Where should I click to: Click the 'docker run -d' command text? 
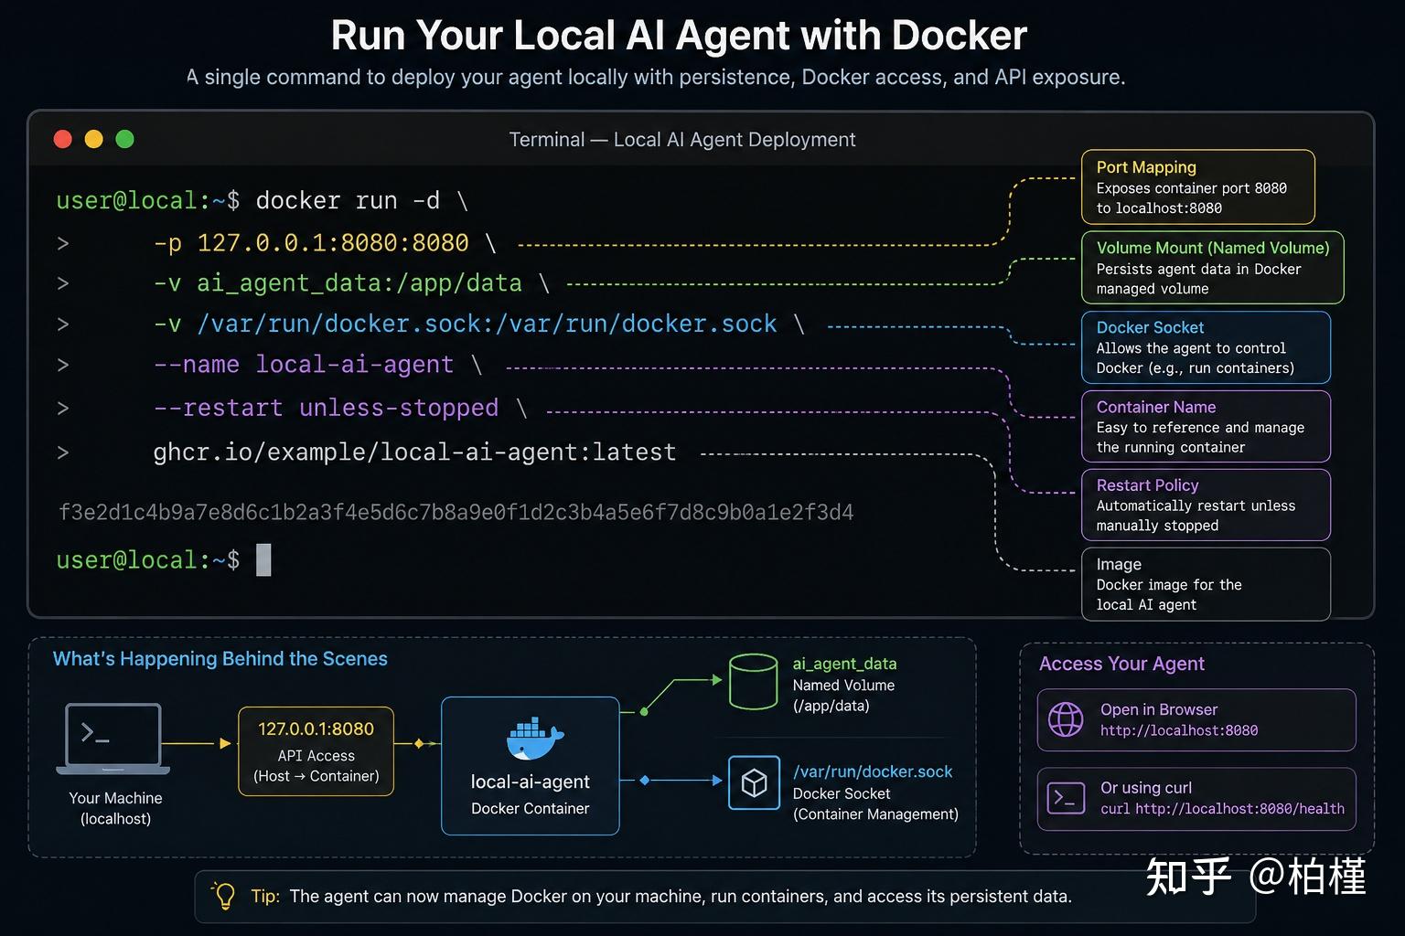tap(348, 200)
